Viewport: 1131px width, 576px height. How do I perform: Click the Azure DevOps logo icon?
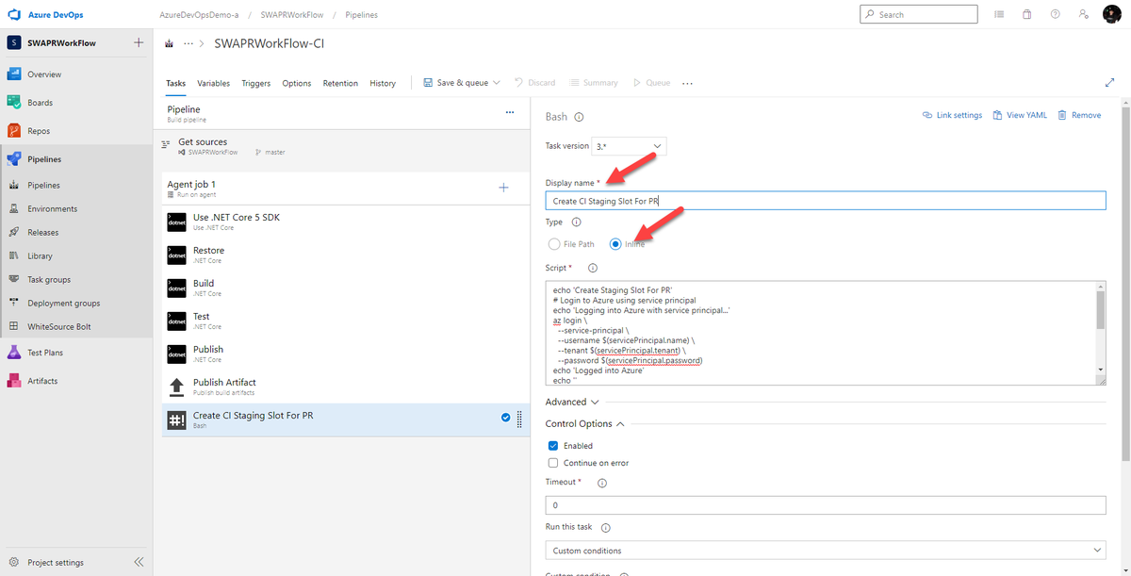(x=13, y=14)
